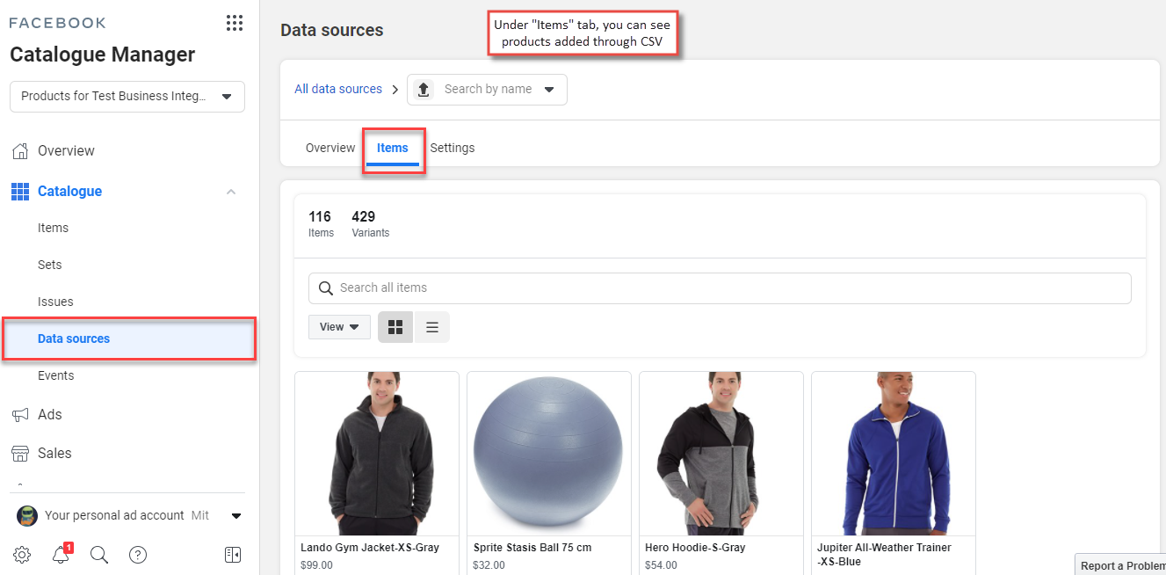Open Sets in the sidebar

tap(50, 265)
